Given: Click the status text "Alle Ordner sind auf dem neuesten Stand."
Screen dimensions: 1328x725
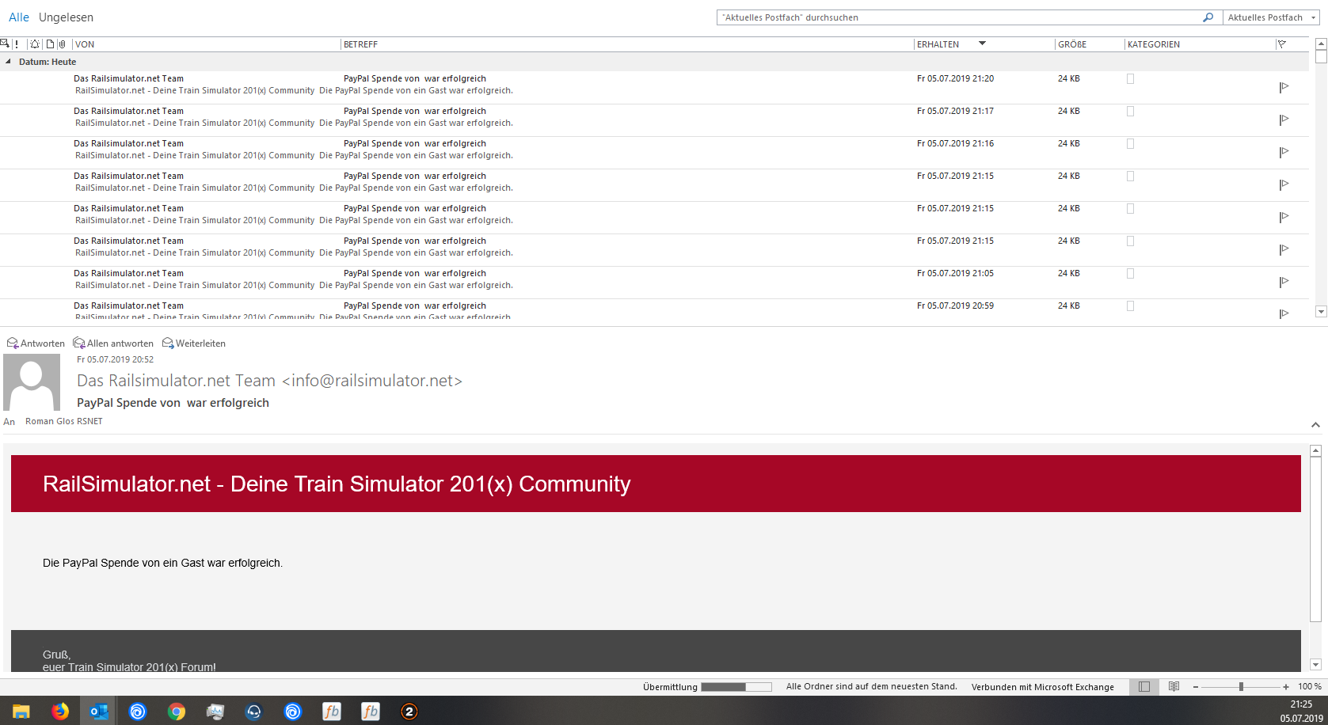Looking at the screenshot, I should (x=872, y=687).
